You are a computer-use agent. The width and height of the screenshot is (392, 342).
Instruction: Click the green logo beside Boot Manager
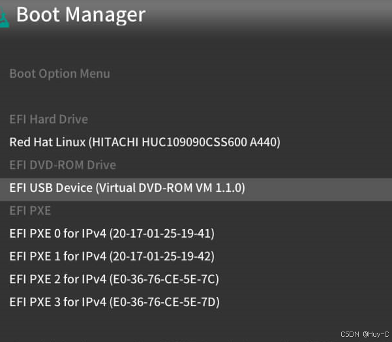(5, 18)
